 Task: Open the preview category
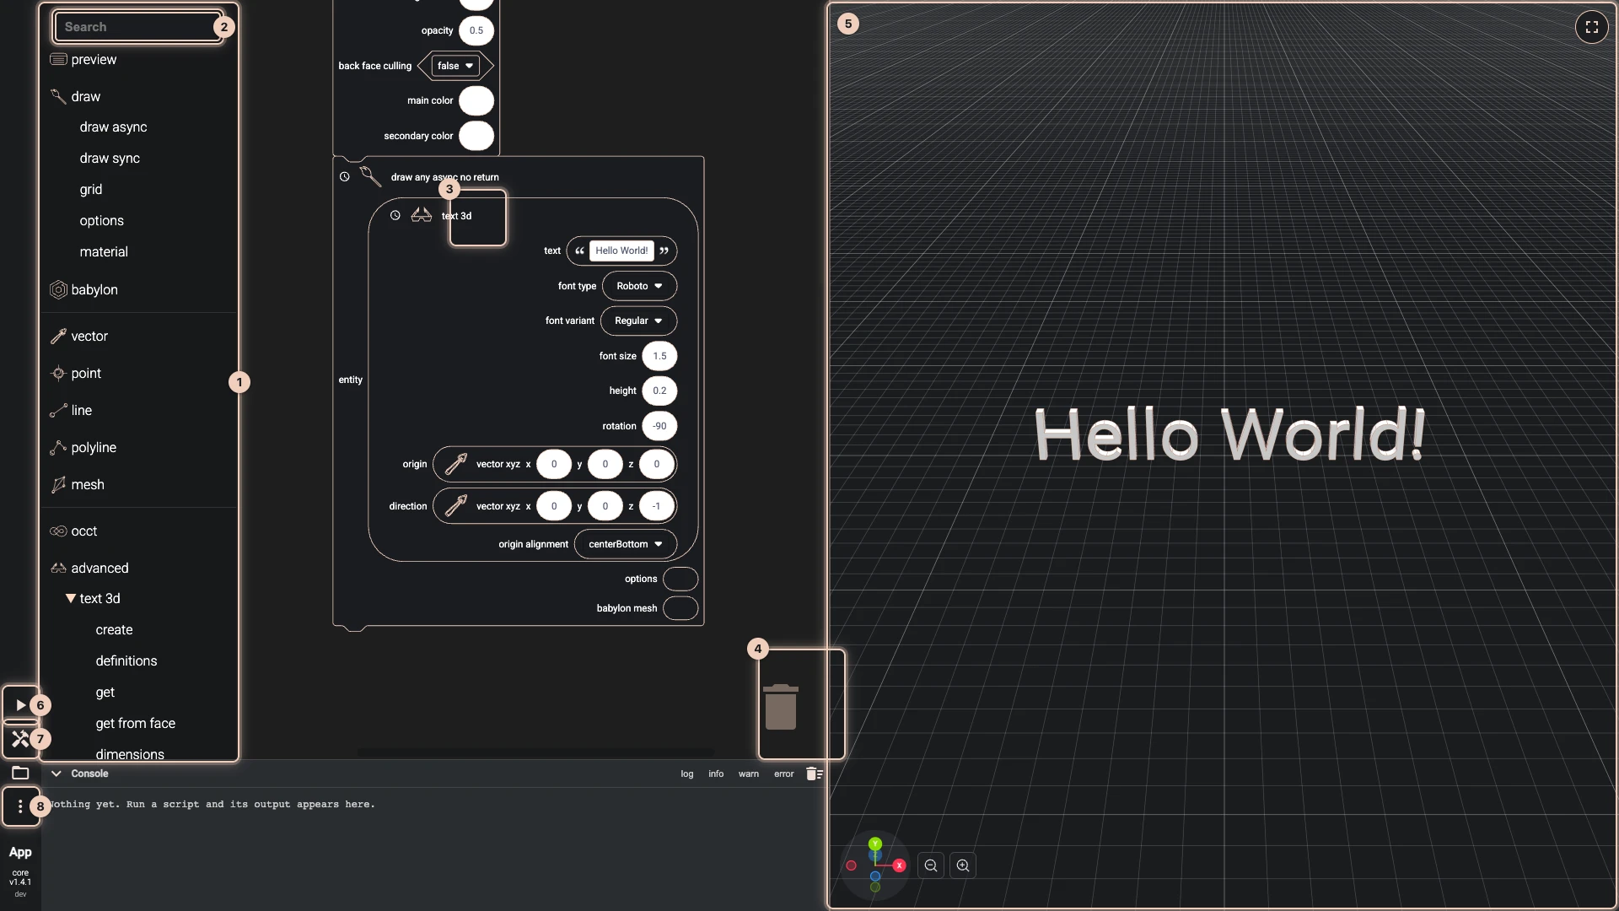[x=94, y=60]
